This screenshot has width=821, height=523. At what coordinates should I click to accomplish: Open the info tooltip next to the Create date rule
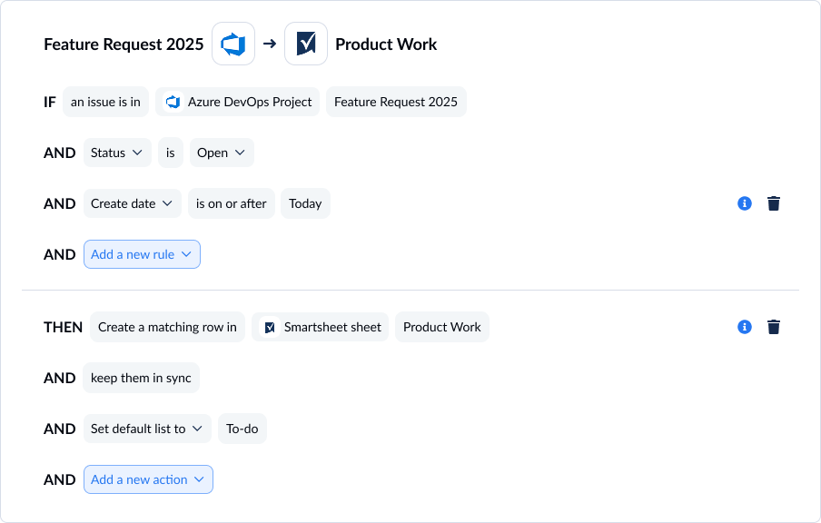pos(745,203)
